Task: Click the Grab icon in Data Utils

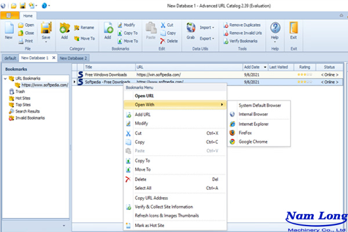Action: tap(191, 29)
